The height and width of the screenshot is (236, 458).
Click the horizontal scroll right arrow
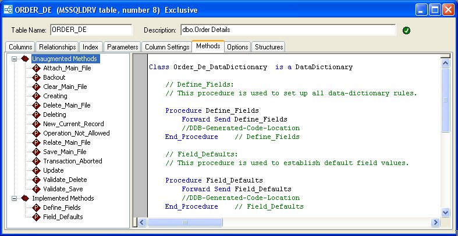click(x=435, y=223)
